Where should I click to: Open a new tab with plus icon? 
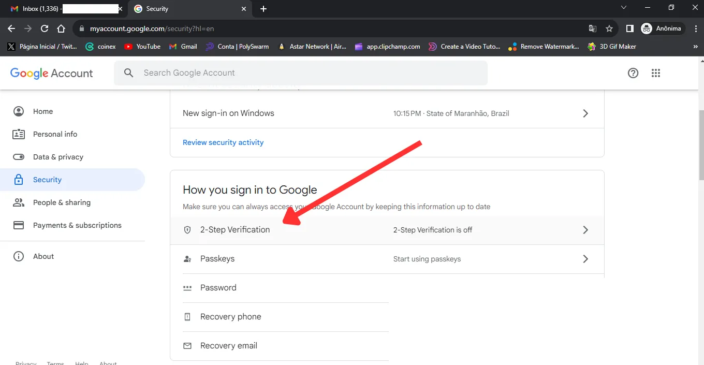coord(263,9)
